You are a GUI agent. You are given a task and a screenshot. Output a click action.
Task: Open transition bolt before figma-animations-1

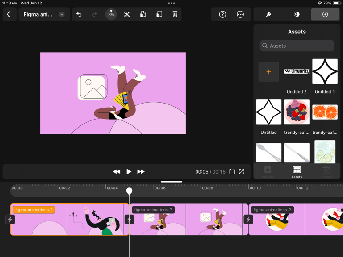pos(10,220)
